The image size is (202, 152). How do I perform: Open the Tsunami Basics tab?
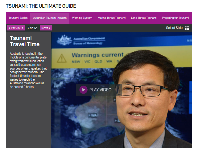(x=18, y=18)
